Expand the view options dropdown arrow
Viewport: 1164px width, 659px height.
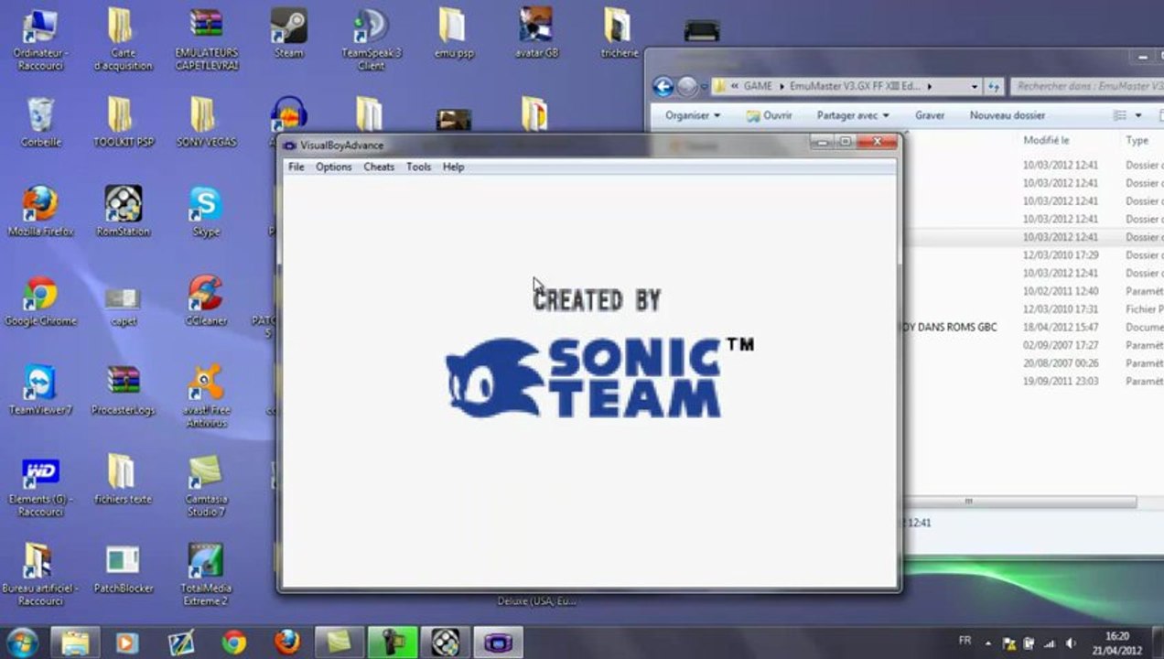[x=1138, y=115]
